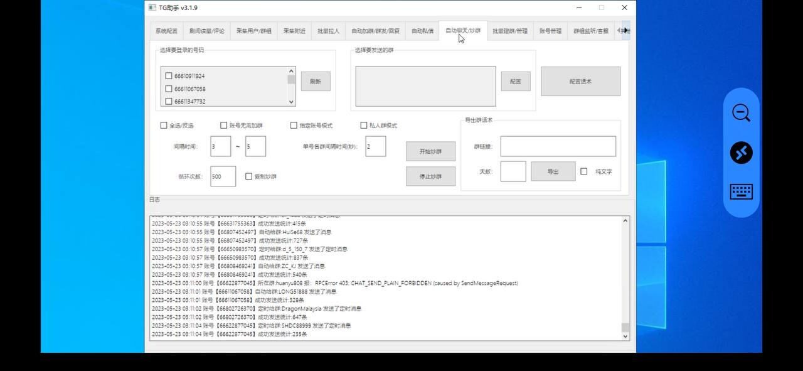This screenshot has height=371, width=803.
Task: Enable the 纯文字 export option
Action: tap(583, 171)
